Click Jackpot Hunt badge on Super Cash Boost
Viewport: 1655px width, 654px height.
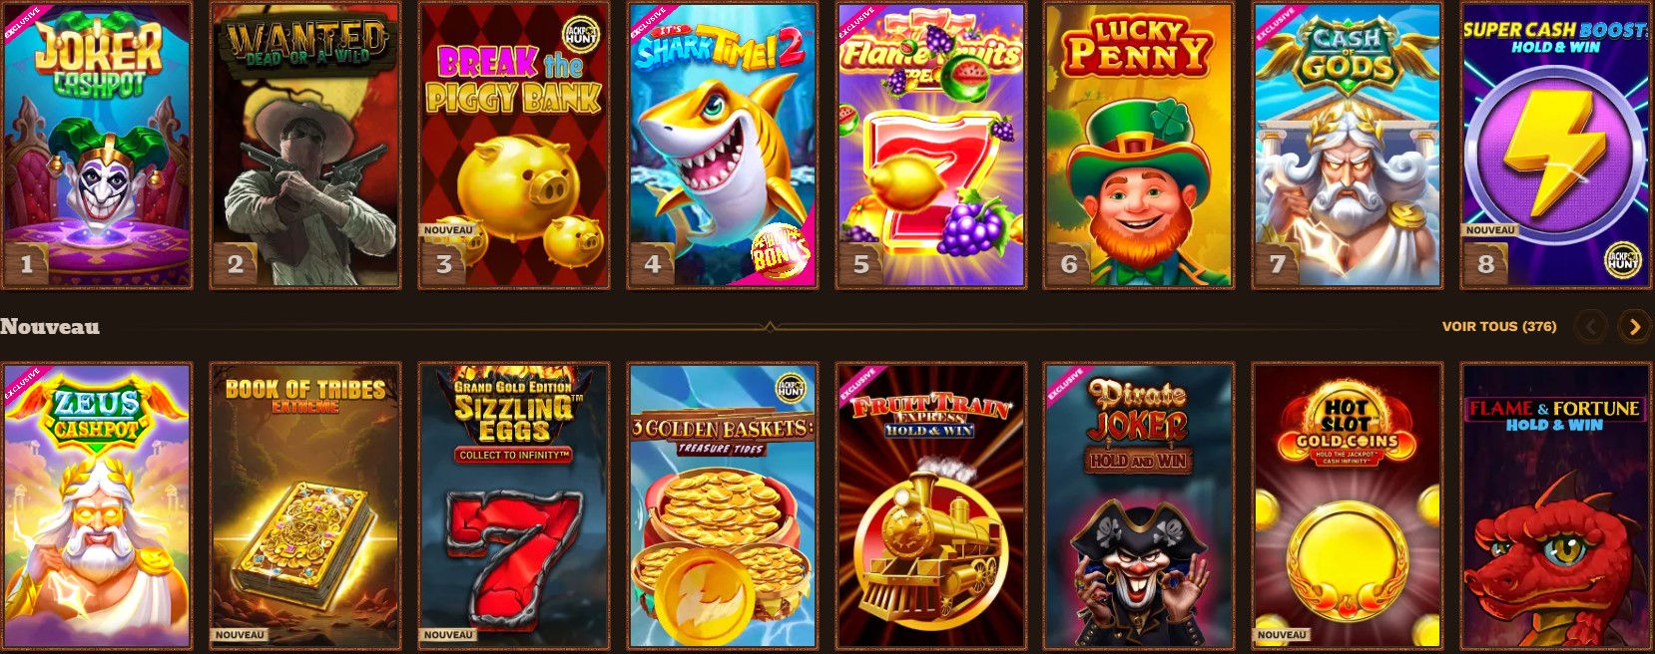click(1622, 261)
